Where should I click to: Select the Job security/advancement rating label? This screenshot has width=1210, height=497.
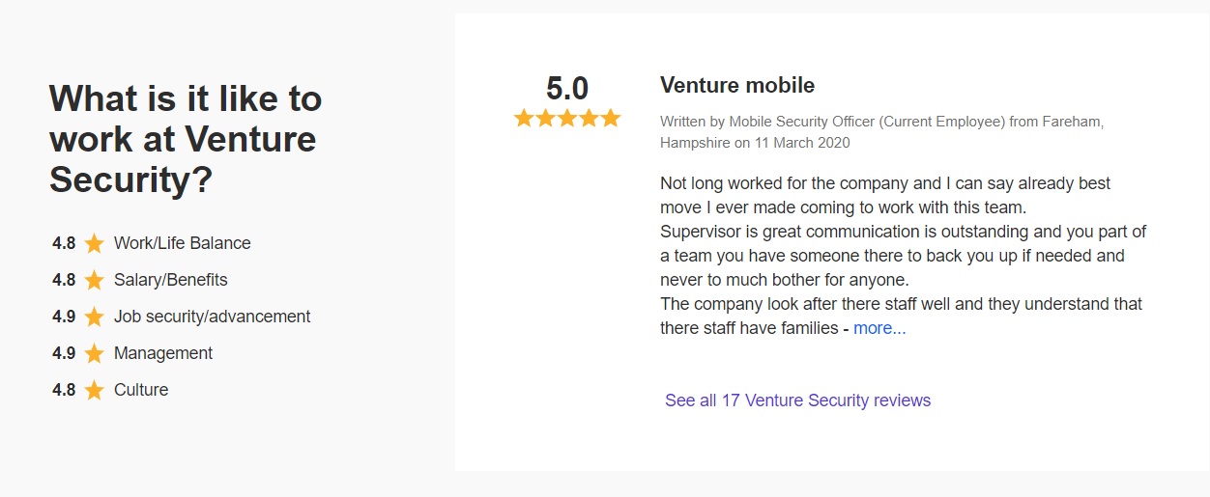pyautogui.click(x=213, y=317)
